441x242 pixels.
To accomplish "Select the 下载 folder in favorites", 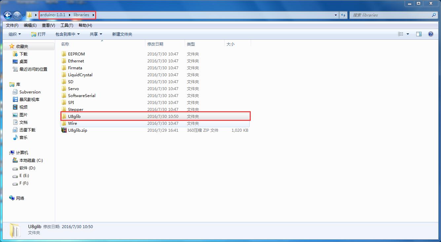I will [23, 54].
